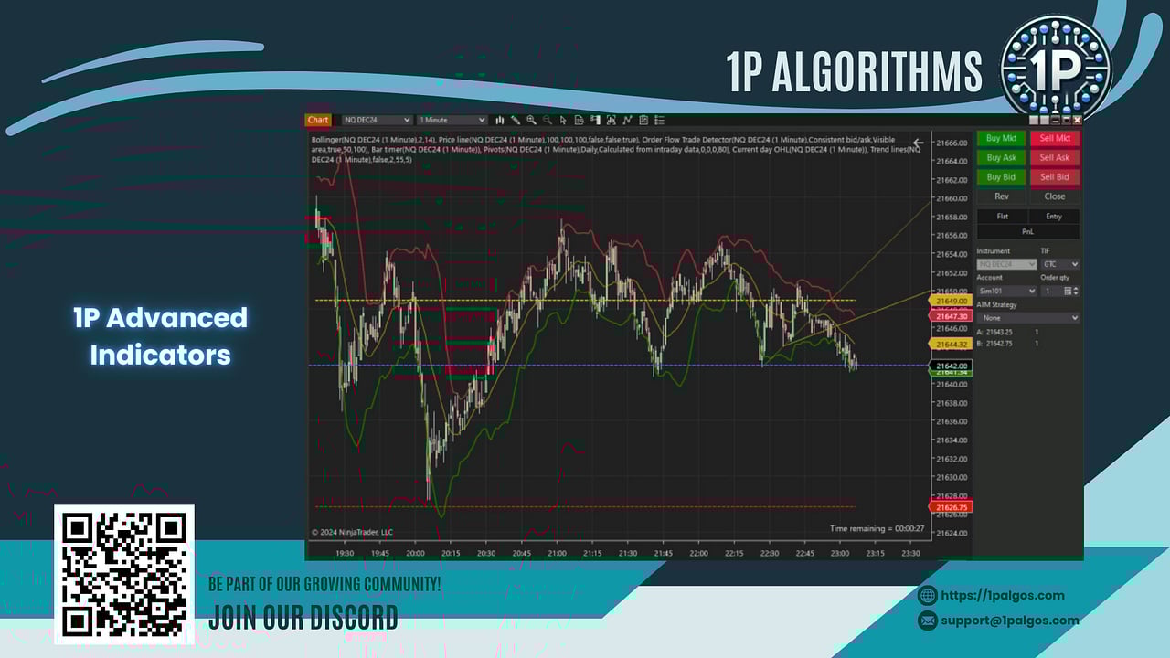Open the Chart Trader Instrument dropdown
Image resolution: width=1170 pixels, height=658 pixels.
pos(1006,264)
